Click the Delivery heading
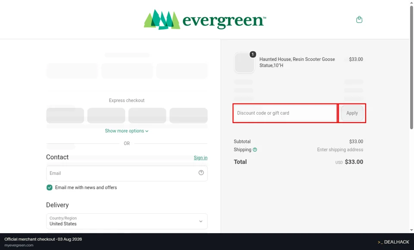 click(x=57, y=205)
